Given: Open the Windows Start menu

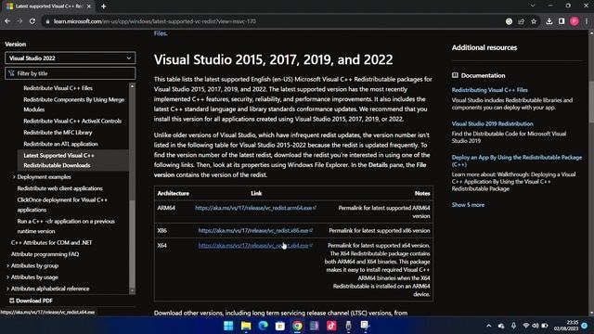Looking at the screenshot, I should pos(228,326).
